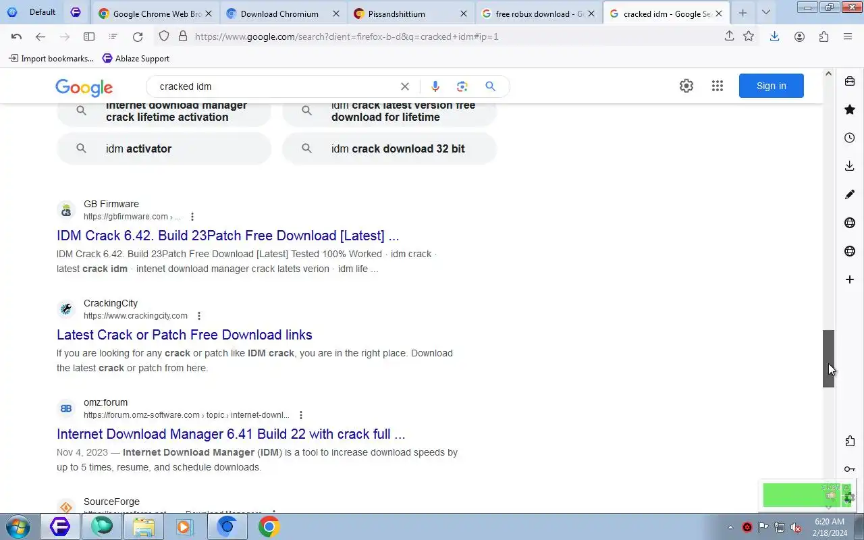The height and width of the screenshot is (540, 864).
Task: Open more options for CrackingCity result
Action: [x=199, y=316]
